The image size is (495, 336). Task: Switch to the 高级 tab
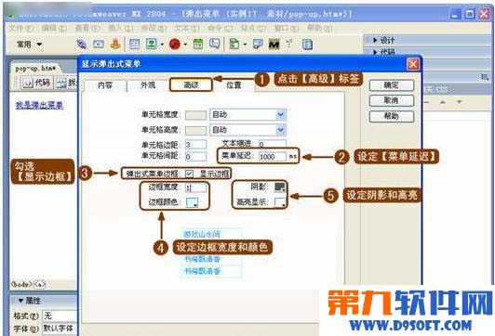tap(191, 84)
